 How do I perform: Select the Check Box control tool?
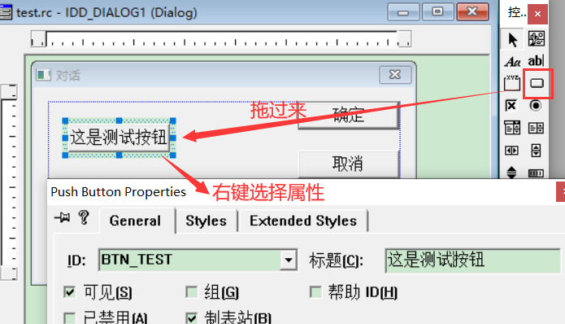pyautogui.click(x=511, y=106)
